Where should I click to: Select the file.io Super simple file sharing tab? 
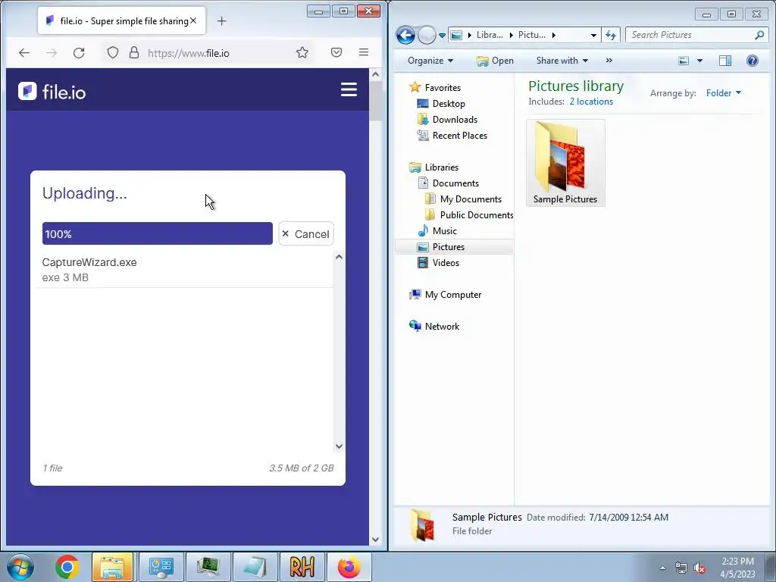click(x=121, y=20)
